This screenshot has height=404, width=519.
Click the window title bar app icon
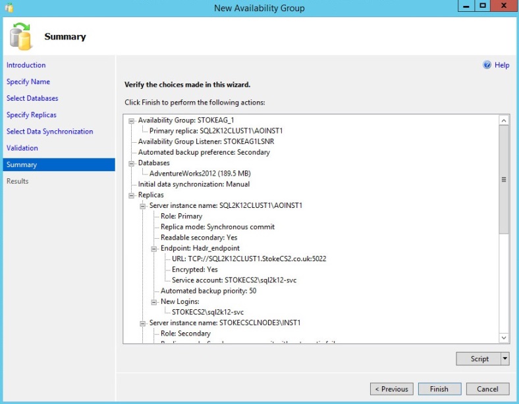point(9,8)
